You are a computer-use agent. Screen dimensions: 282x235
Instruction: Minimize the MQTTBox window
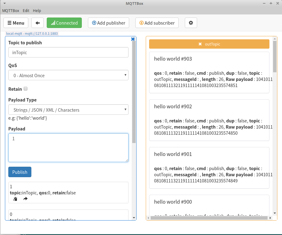[264, 3]
